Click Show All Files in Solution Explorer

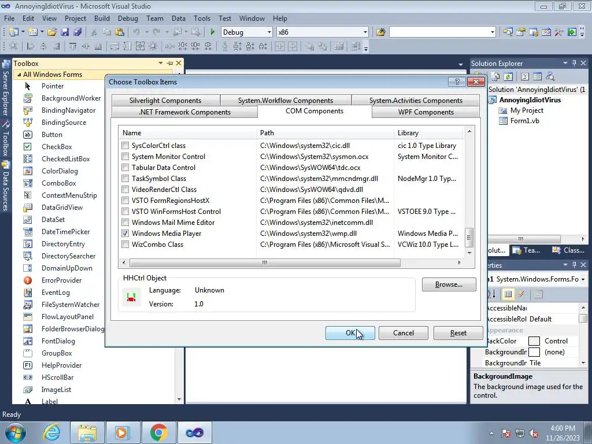coord(495,77)
